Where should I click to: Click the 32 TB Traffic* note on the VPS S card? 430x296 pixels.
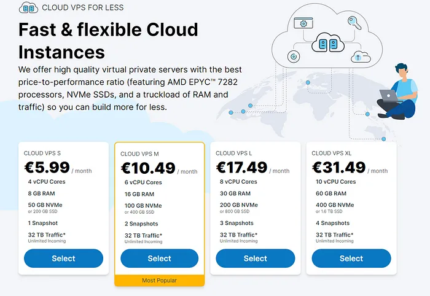pyautogui.click(x=47, y=235)
